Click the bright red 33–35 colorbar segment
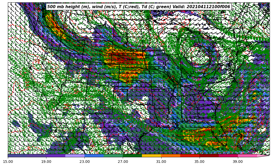This screenshot has height=166, width=272. pyautogui.click(x=190, y=155)
